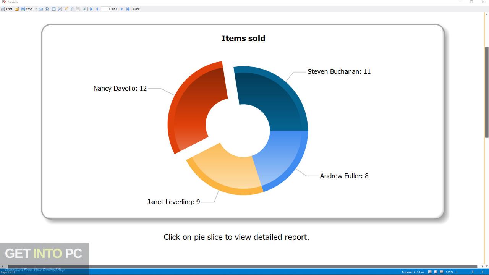
Task: Maximize the Preview window
Action: click(471, 2)
